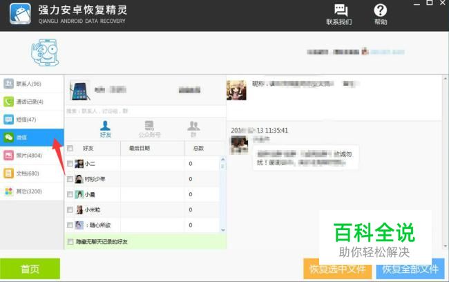The width and height of the screenshot is (449, 282).
Task: Check the box for friend 衬衫少年
Action: point(70,179)
